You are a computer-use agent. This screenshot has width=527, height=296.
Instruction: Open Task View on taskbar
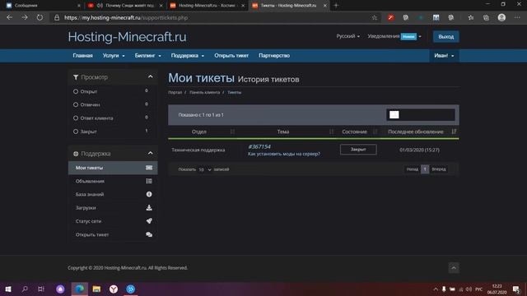pos(41,289)
